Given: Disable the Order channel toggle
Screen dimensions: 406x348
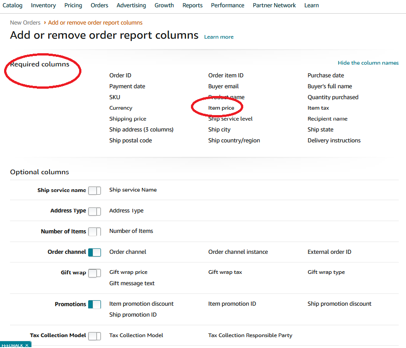Looking at the screenshot, I should [95, 252].
